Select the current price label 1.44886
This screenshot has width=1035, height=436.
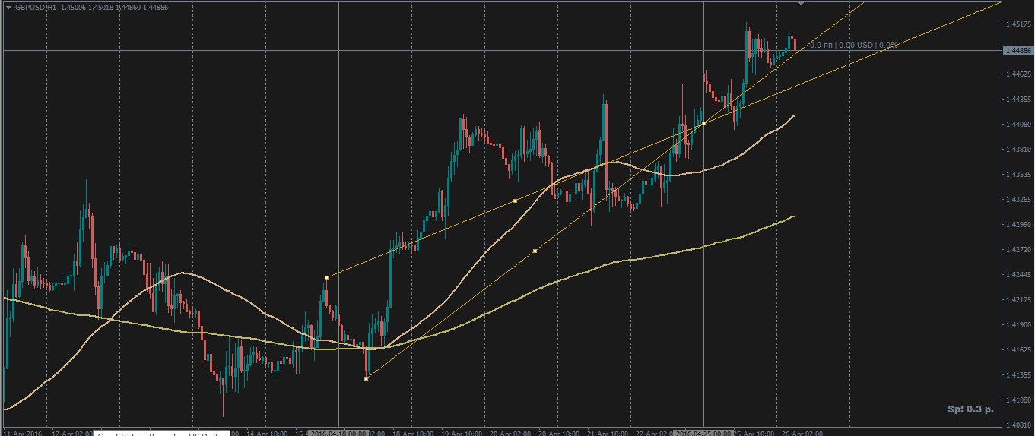pos(1017,50)
